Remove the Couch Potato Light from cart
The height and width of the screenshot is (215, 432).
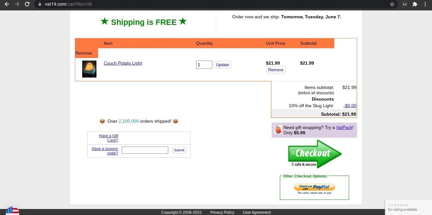(275, 70)
